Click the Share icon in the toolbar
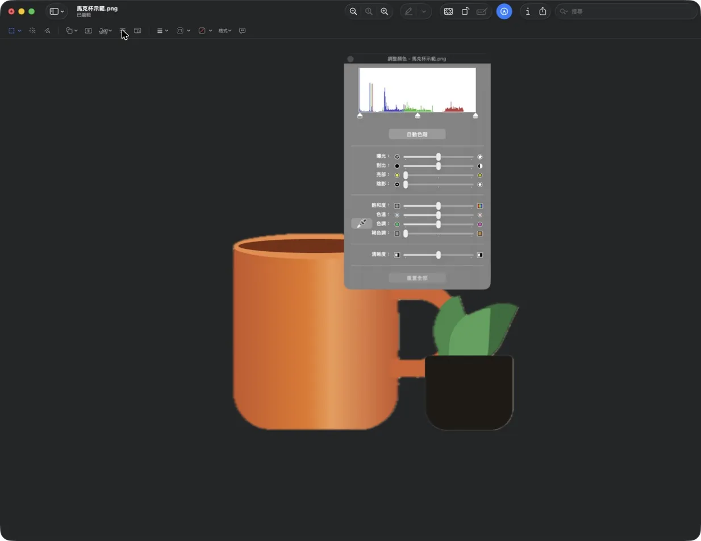Screen dimensions: 701x541 (x=543, y=11)
